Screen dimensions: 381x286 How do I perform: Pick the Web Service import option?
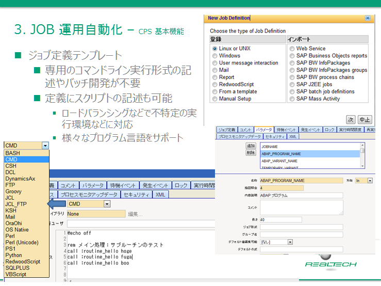pos(292,49)
